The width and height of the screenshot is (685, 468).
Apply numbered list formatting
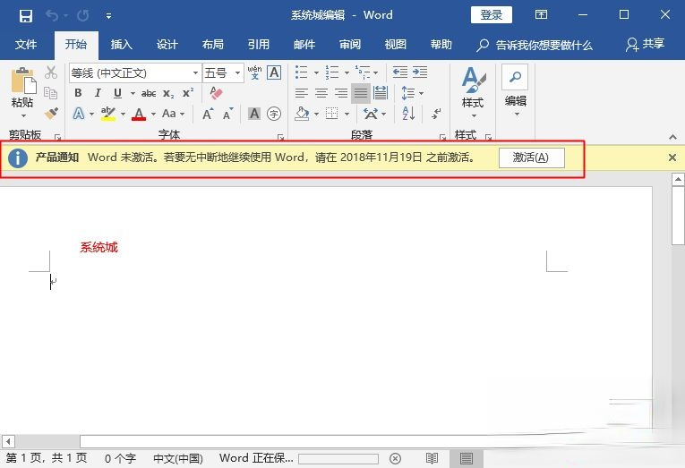(332, 72)
